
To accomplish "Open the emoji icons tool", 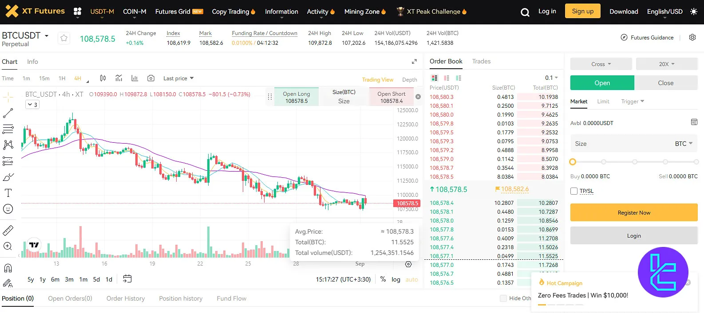I will tap(8, 209).
